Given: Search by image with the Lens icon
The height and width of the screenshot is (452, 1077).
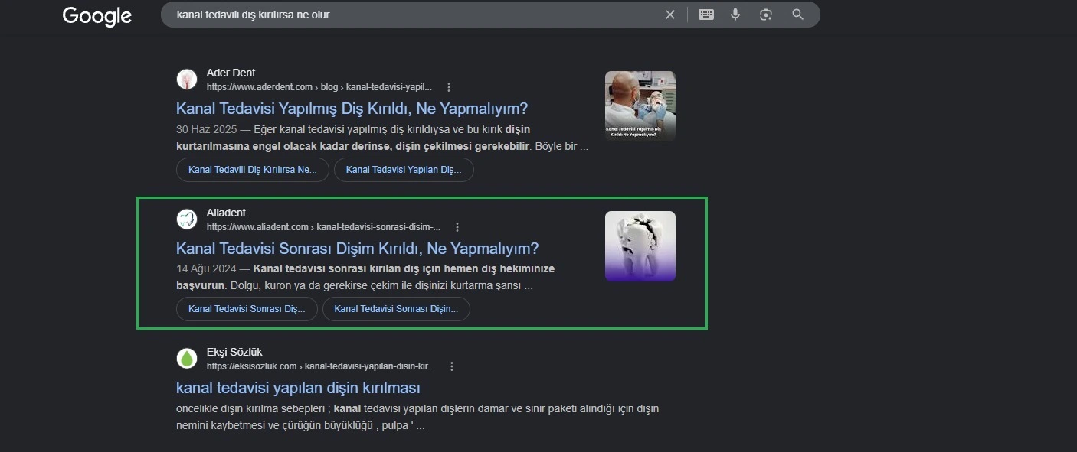Looking at the screenshot, I should coord(765,15).
